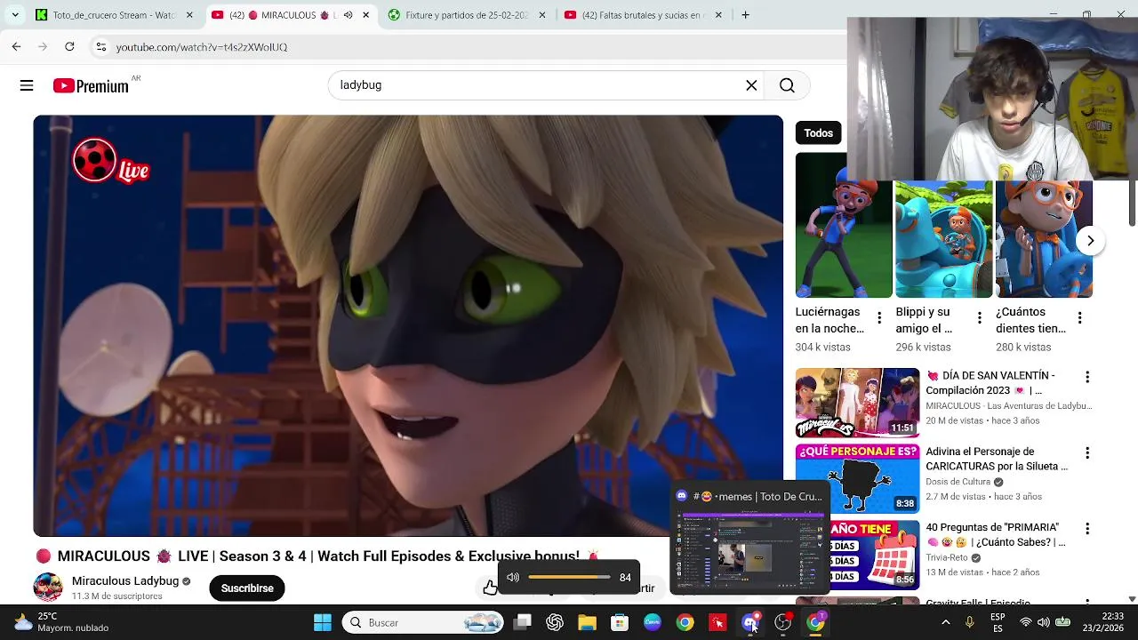Image resolution: width=1138 pixels, height=640 pixels.
Task: Open the ¿Qué personaje es? video thumbnail
Action: [857, 479]
